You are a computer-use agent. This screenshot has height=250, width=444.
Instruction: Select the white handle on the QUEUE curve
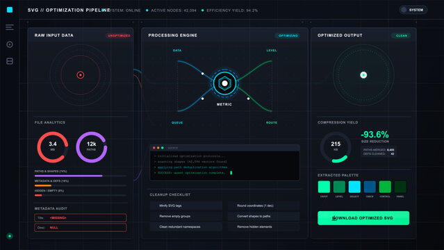coord(202,99)
